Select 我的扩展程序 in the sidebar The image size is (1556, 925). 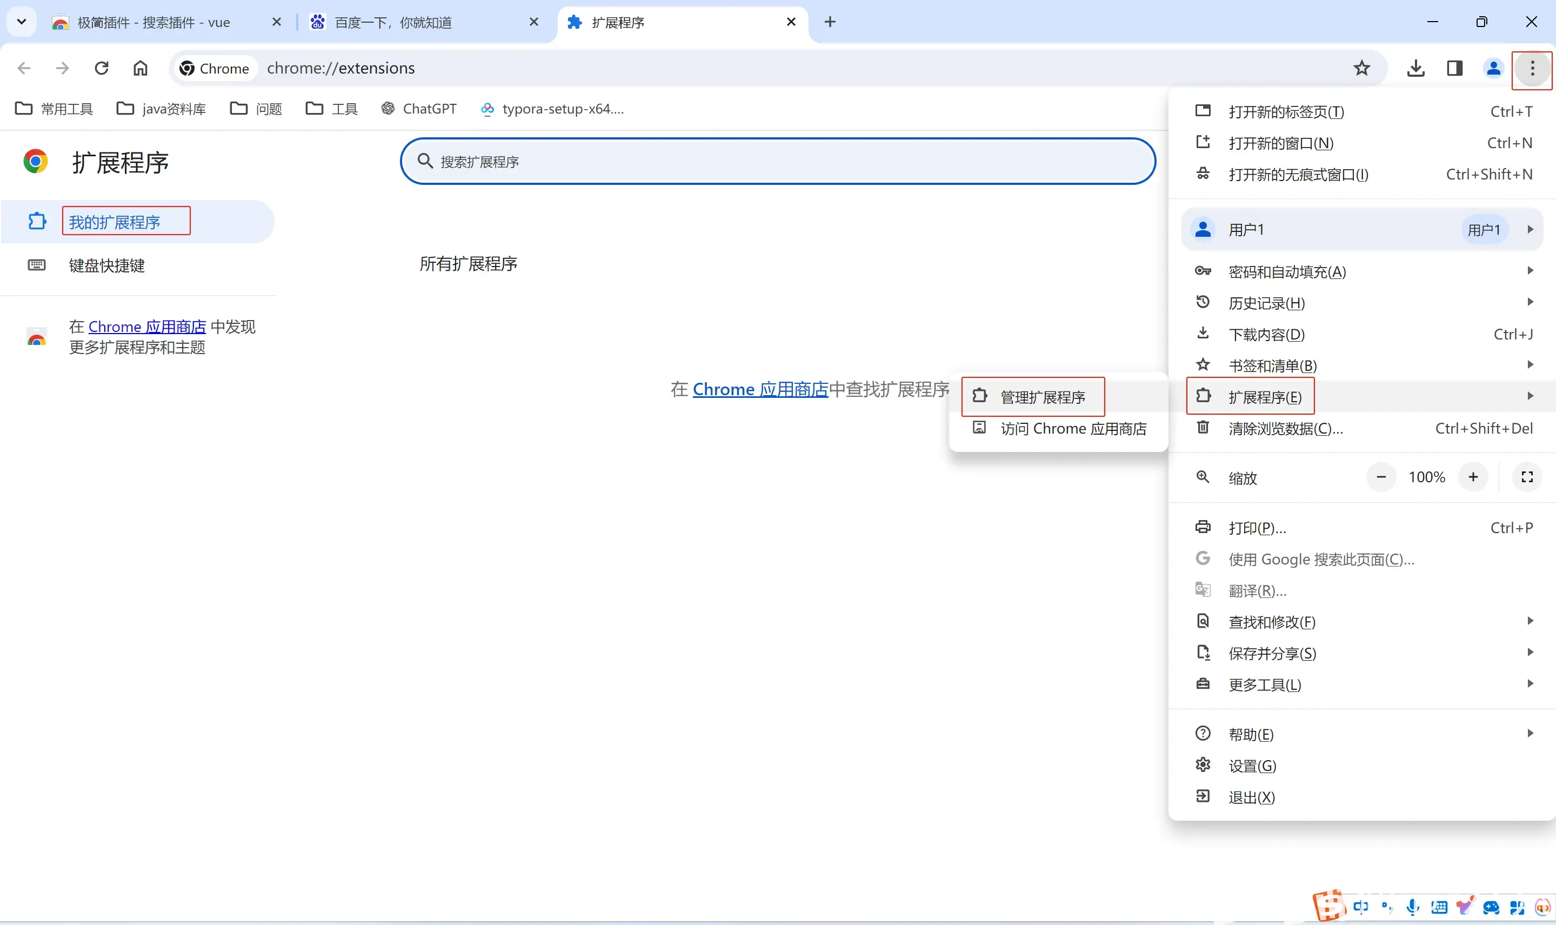point(137,222)
